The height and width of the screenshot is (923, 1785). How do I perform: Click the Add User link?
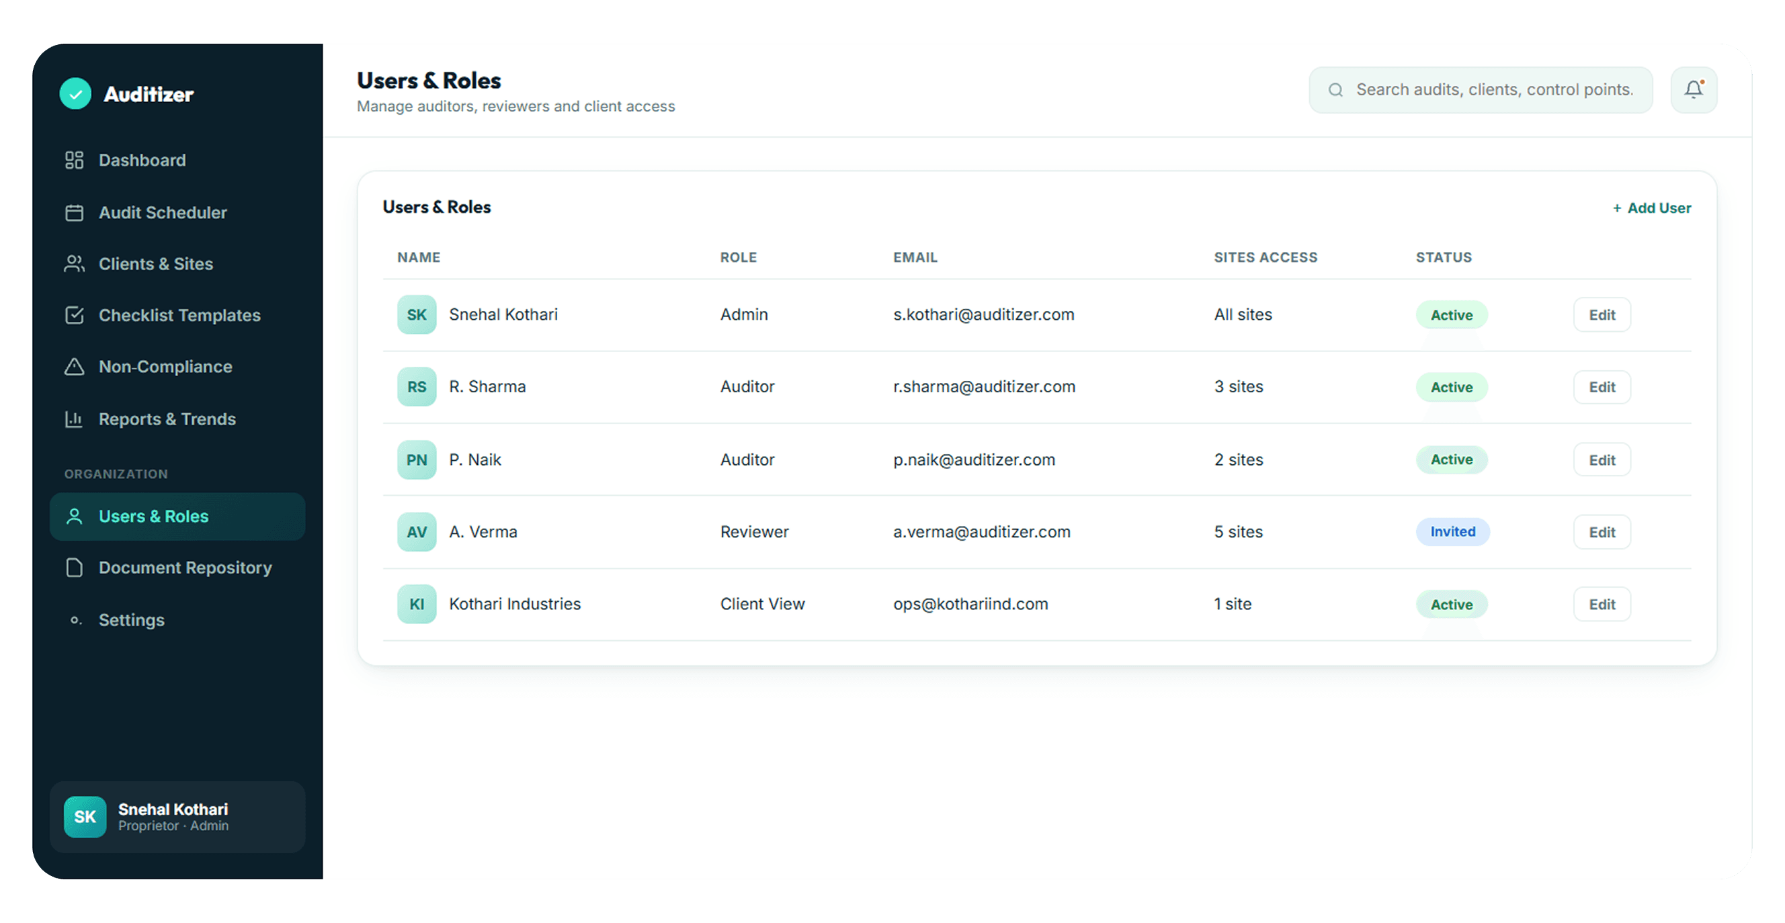(x=1651, y=208)
